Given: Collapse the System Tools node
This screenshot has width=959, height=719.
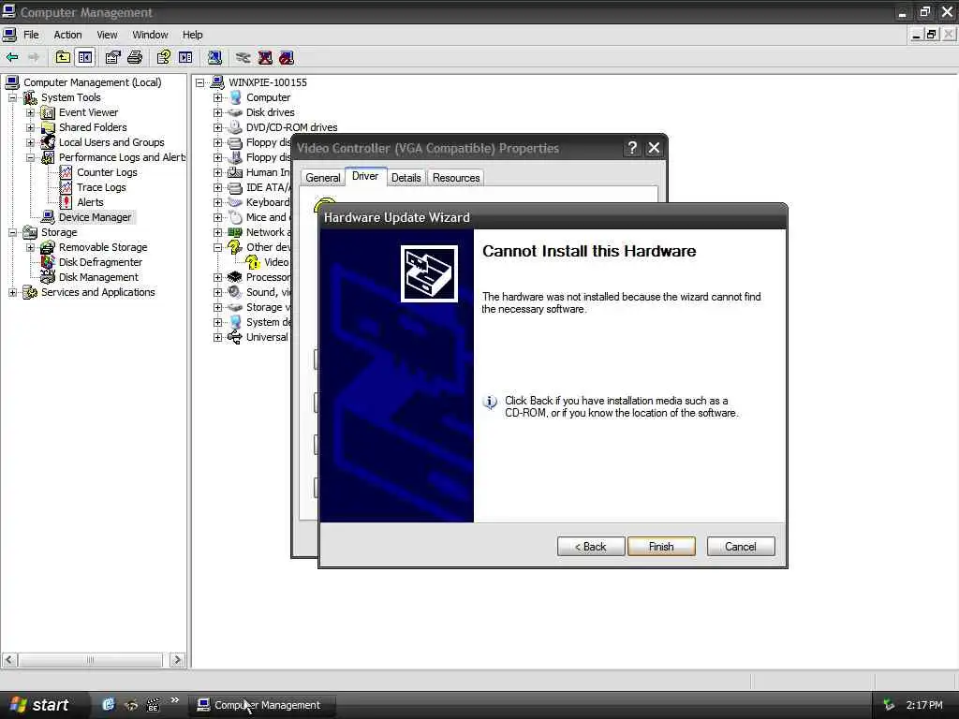Looking at the screenshot, I should coord(12,97).
